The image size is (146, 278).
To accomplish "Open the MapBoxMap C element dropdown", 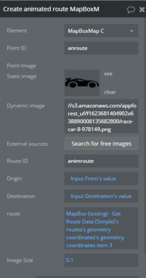I will pyautogui.click(x=101, y=31).
